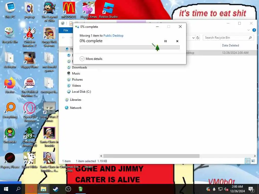Viewport: 259px width, 194px height.
Task: Select Pictures in navigation pane
Action: (x=77, y=80)
